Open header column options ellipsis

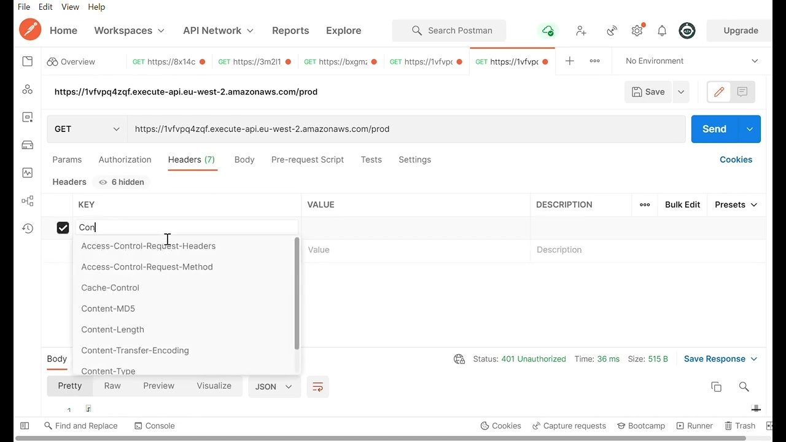tap(645, 204)
